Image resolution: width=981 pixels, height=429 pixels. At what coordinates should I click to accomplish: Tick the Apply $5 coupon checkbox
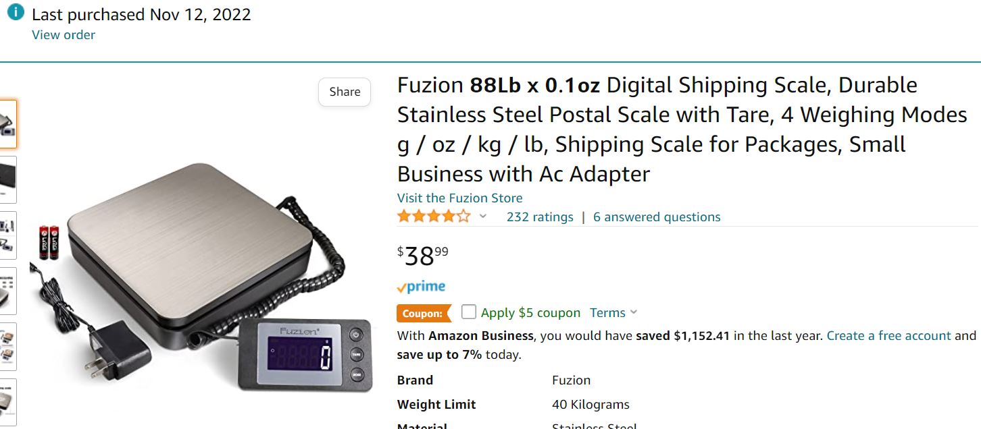click(469, 312)
